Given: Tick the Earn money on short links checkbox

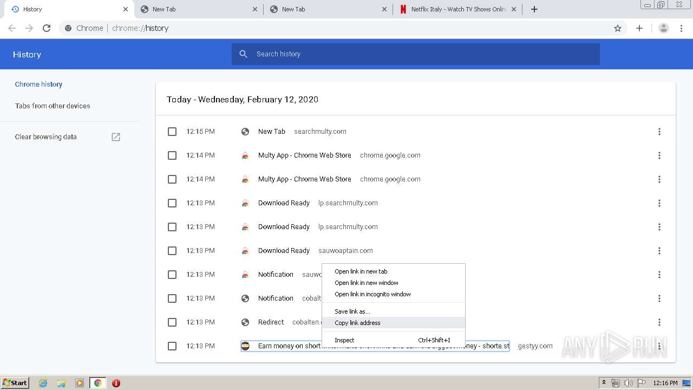Looking at the screenshot, I should (x=172, y=346).
